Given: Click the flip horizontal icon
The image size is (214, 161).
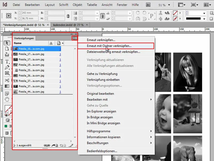Looking at the screenshot, I should (x=138, y=19).
